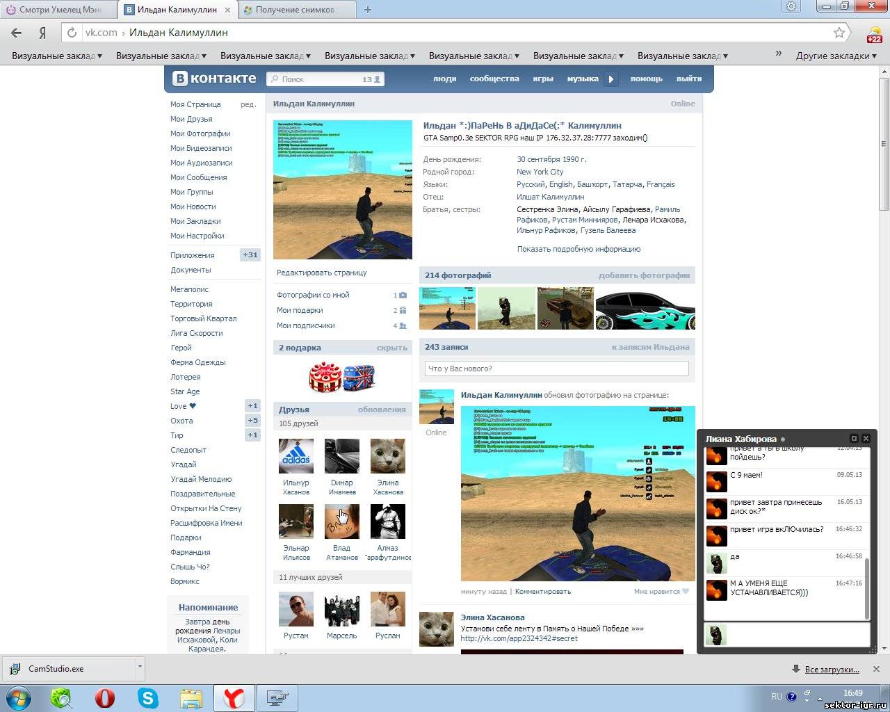The width and height of the screenshot is (890, 712).
Task: Click Показать подробную информацию
Action: (x=578, y=249)
